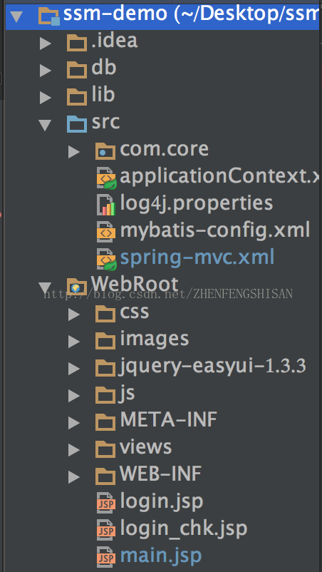This screenshot has width=322, height=572.
Task: Open main.jsp file name
Action: pyautogui.click(x=160, y=556)
